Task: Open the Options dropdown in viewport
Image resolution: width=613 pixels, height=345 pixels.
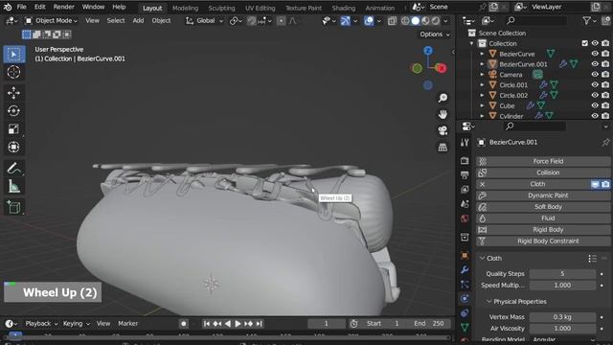Action: (x=434, y=34)
